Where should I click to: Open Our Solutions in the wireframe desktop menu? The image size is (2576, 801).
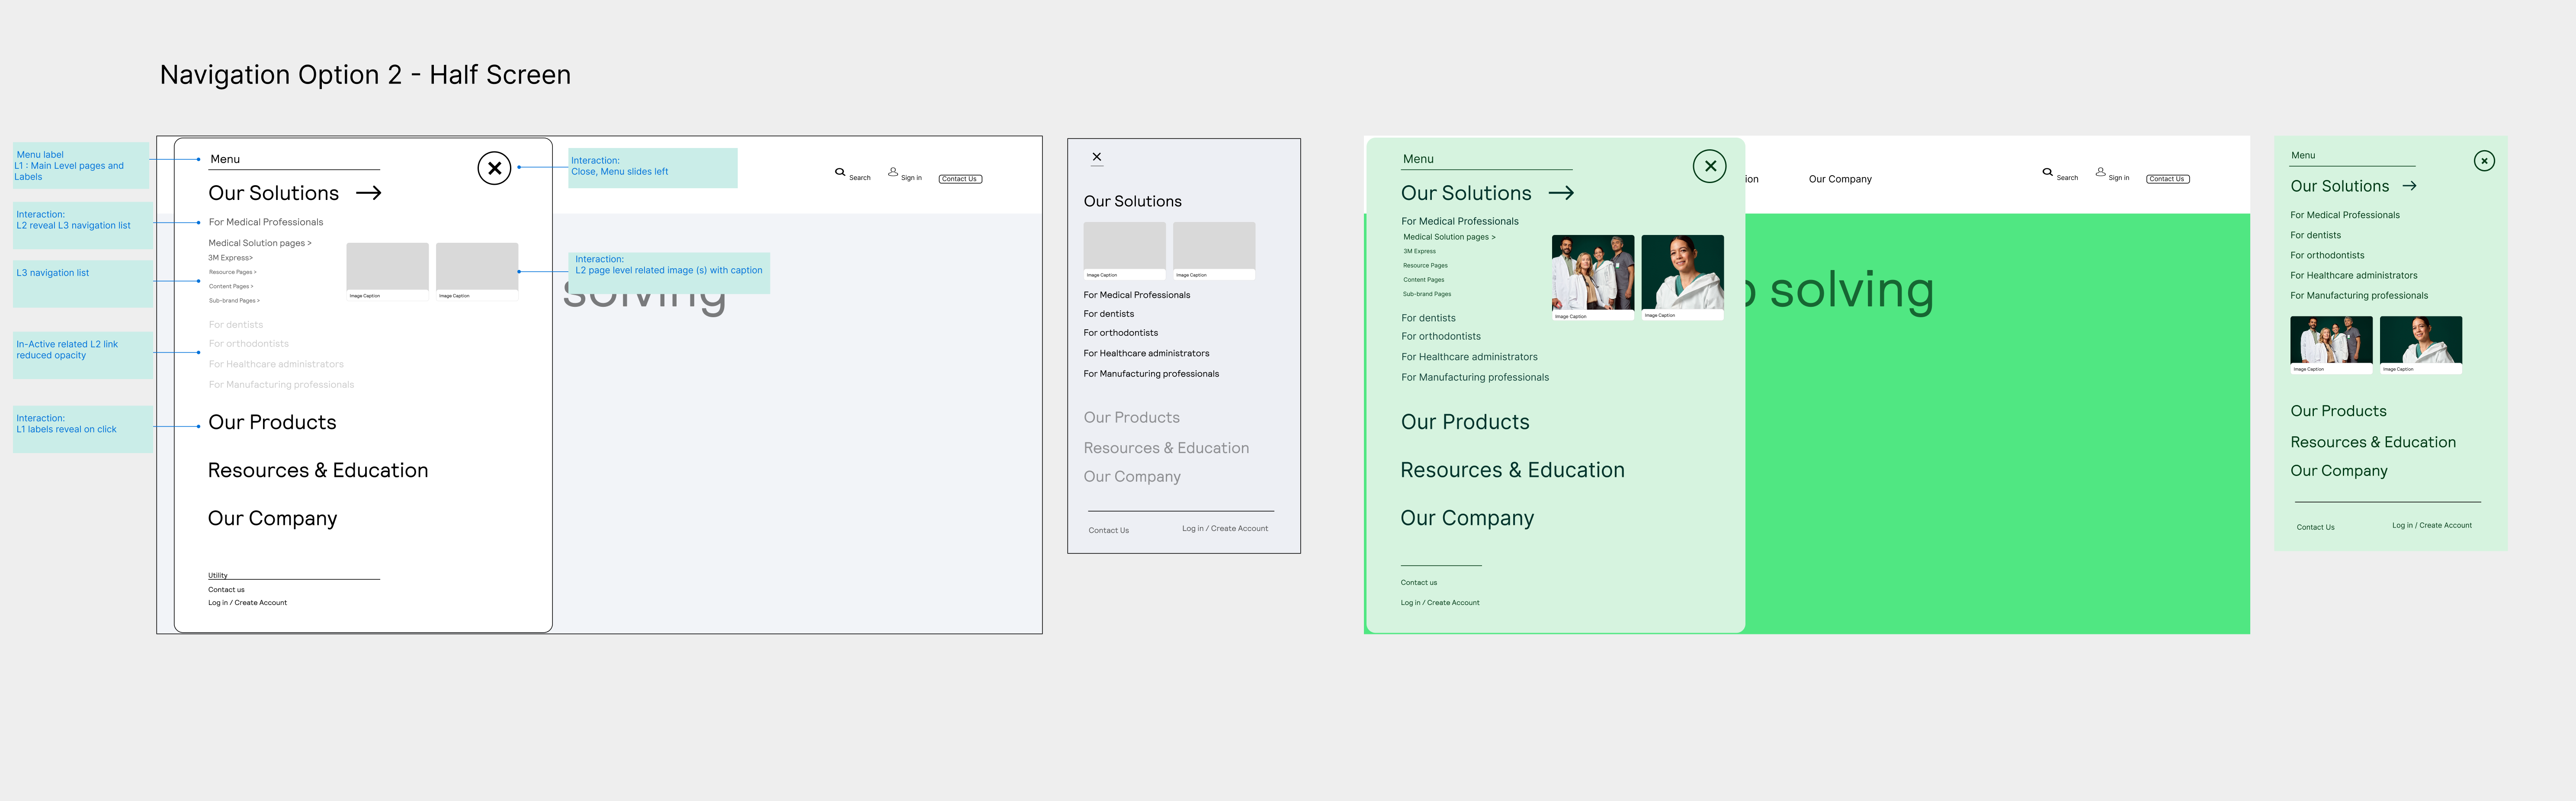tap(273, 193)
